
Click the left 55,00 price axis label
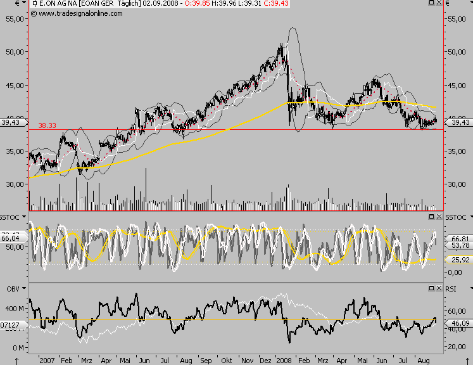pyautogui.click(x=15, y=19)
